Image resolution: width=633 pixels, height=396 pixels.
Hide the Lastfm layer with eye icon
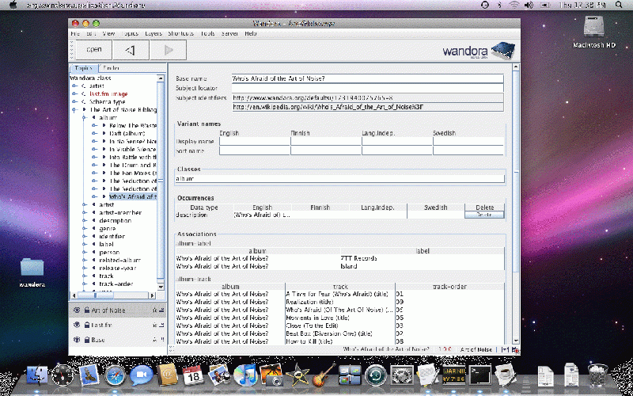[x=77, y=325]
